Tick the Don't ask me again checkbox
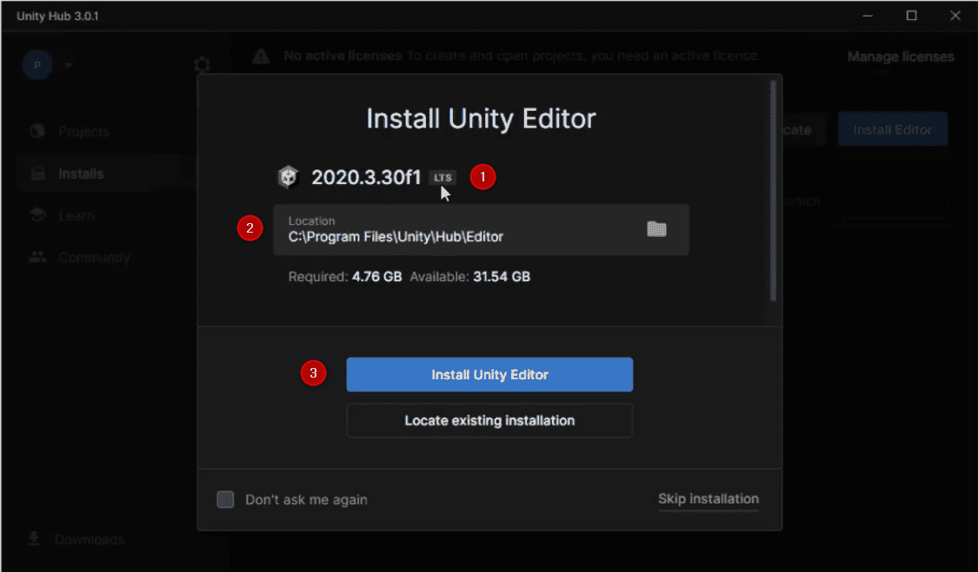Screen dimensions: 978x572 pyautogui.click(x=225, y=499)
